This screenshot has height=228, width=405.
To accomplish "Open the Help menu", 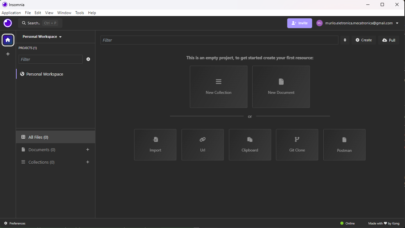I will [x=92, y=13].
